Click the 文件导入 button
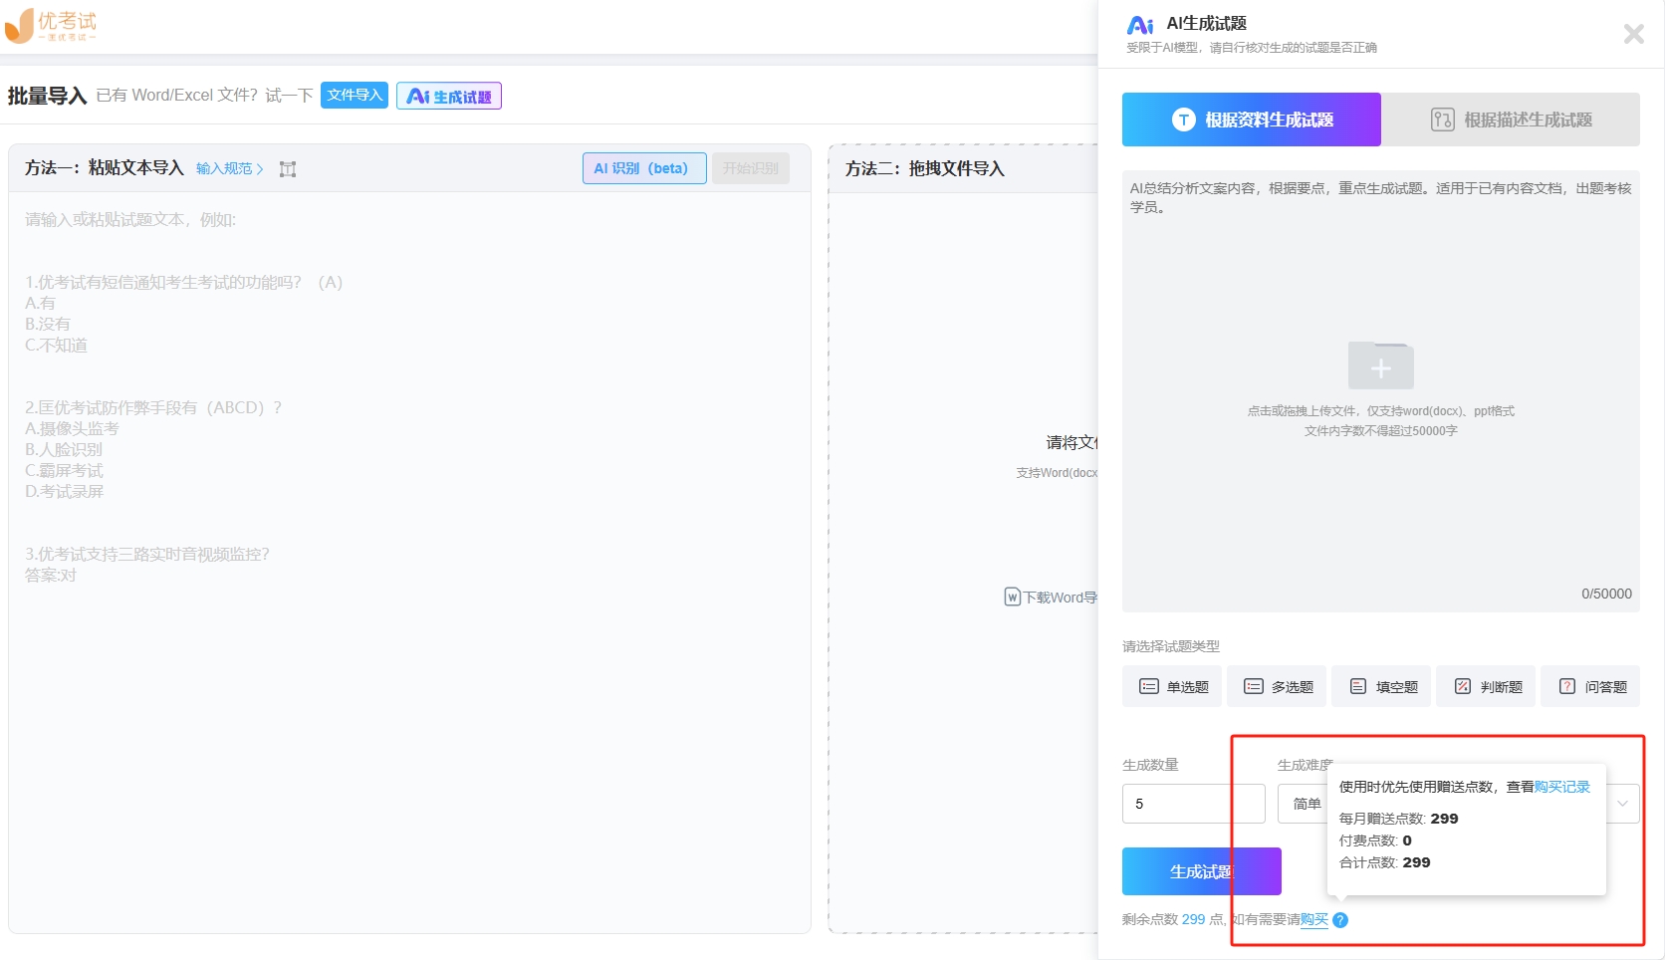The height and width of the screenshot is (960, 1665). pos(355,96)
